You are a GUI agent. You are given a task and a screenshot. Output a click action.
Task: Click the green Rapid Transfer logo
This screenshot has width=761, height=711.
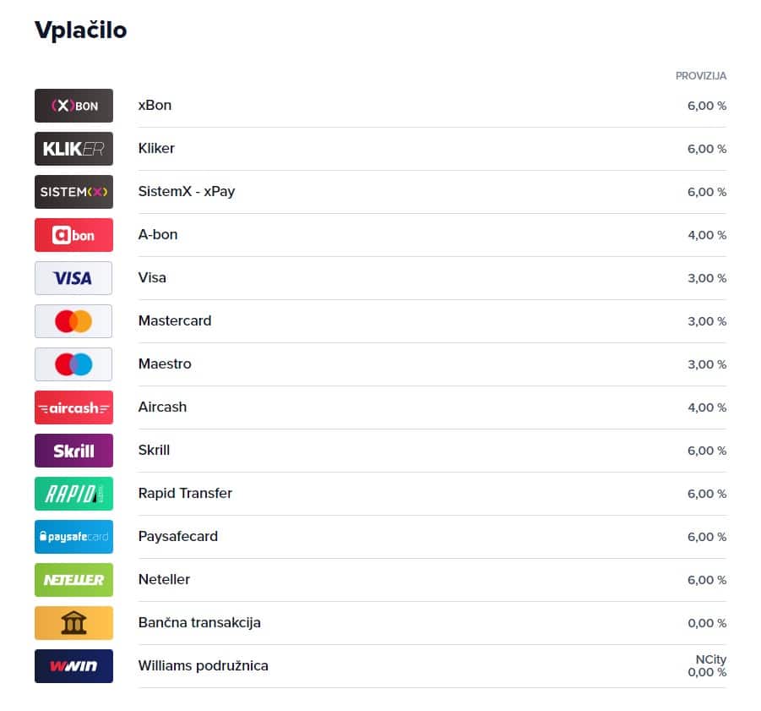click(73, 494)
